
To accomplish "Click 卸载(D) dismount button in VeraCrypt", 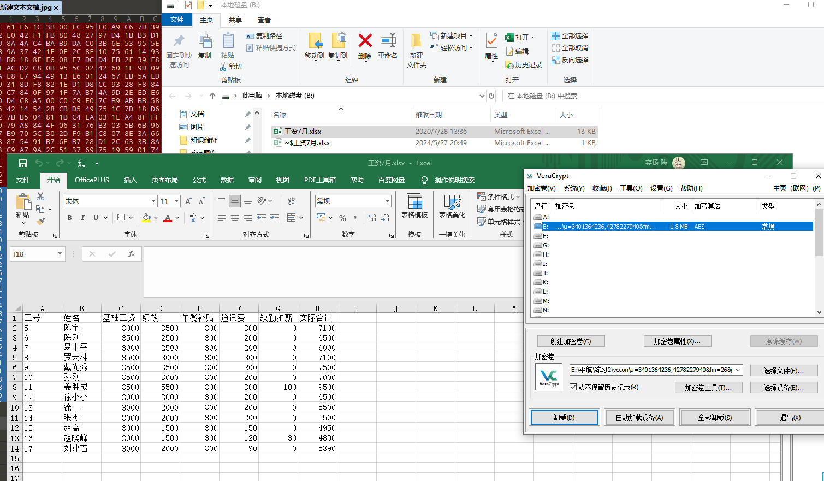I will pos(564,418).
